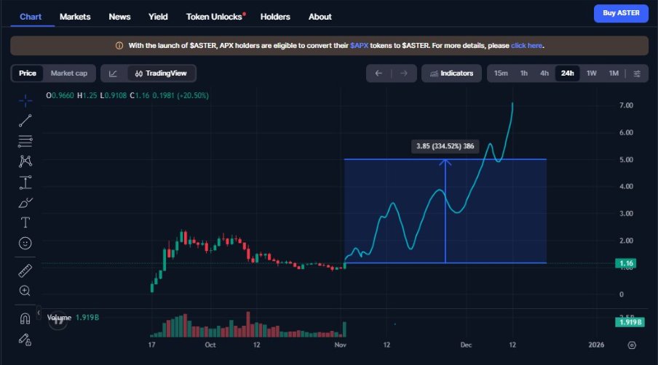
Task: Click the 7.00 price axis label
Action: pyautogui.click(x=626, y=105)
